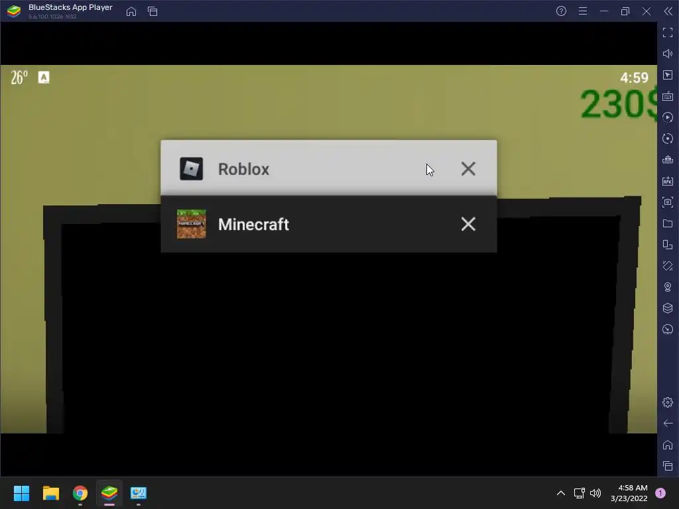The height and width of the screenshot is (509, 679).
Task: Open the hamburger menu in BlueStacks title bar
Action: 583,11
